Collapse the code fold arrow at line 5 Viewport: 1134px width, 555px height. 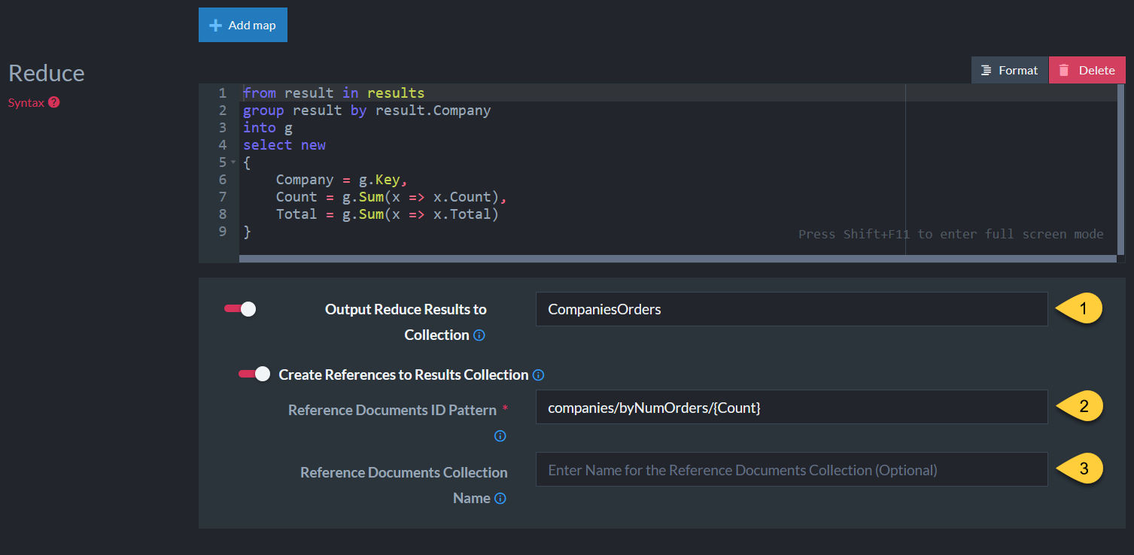233,162
